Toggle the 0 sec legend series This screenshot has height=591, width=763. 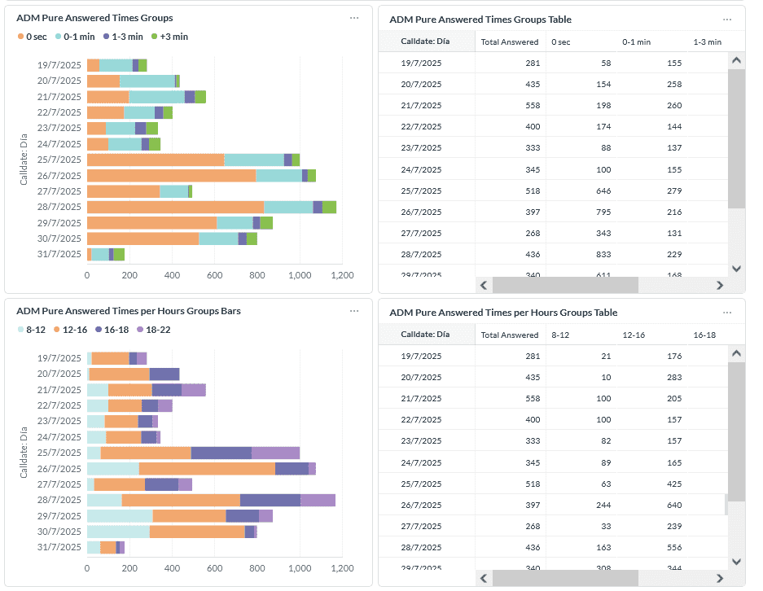point(32,37)
